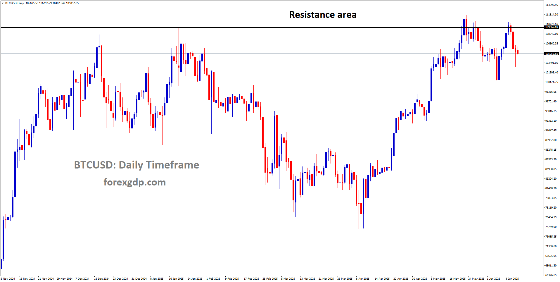Click the 83224.20 price scale label
560x282 pixels.
click(x=551, y=179)
